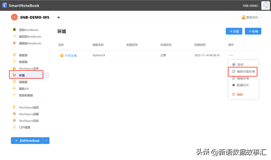Click 删除 in the context menu
271x160 pixels.
[240, 94]
